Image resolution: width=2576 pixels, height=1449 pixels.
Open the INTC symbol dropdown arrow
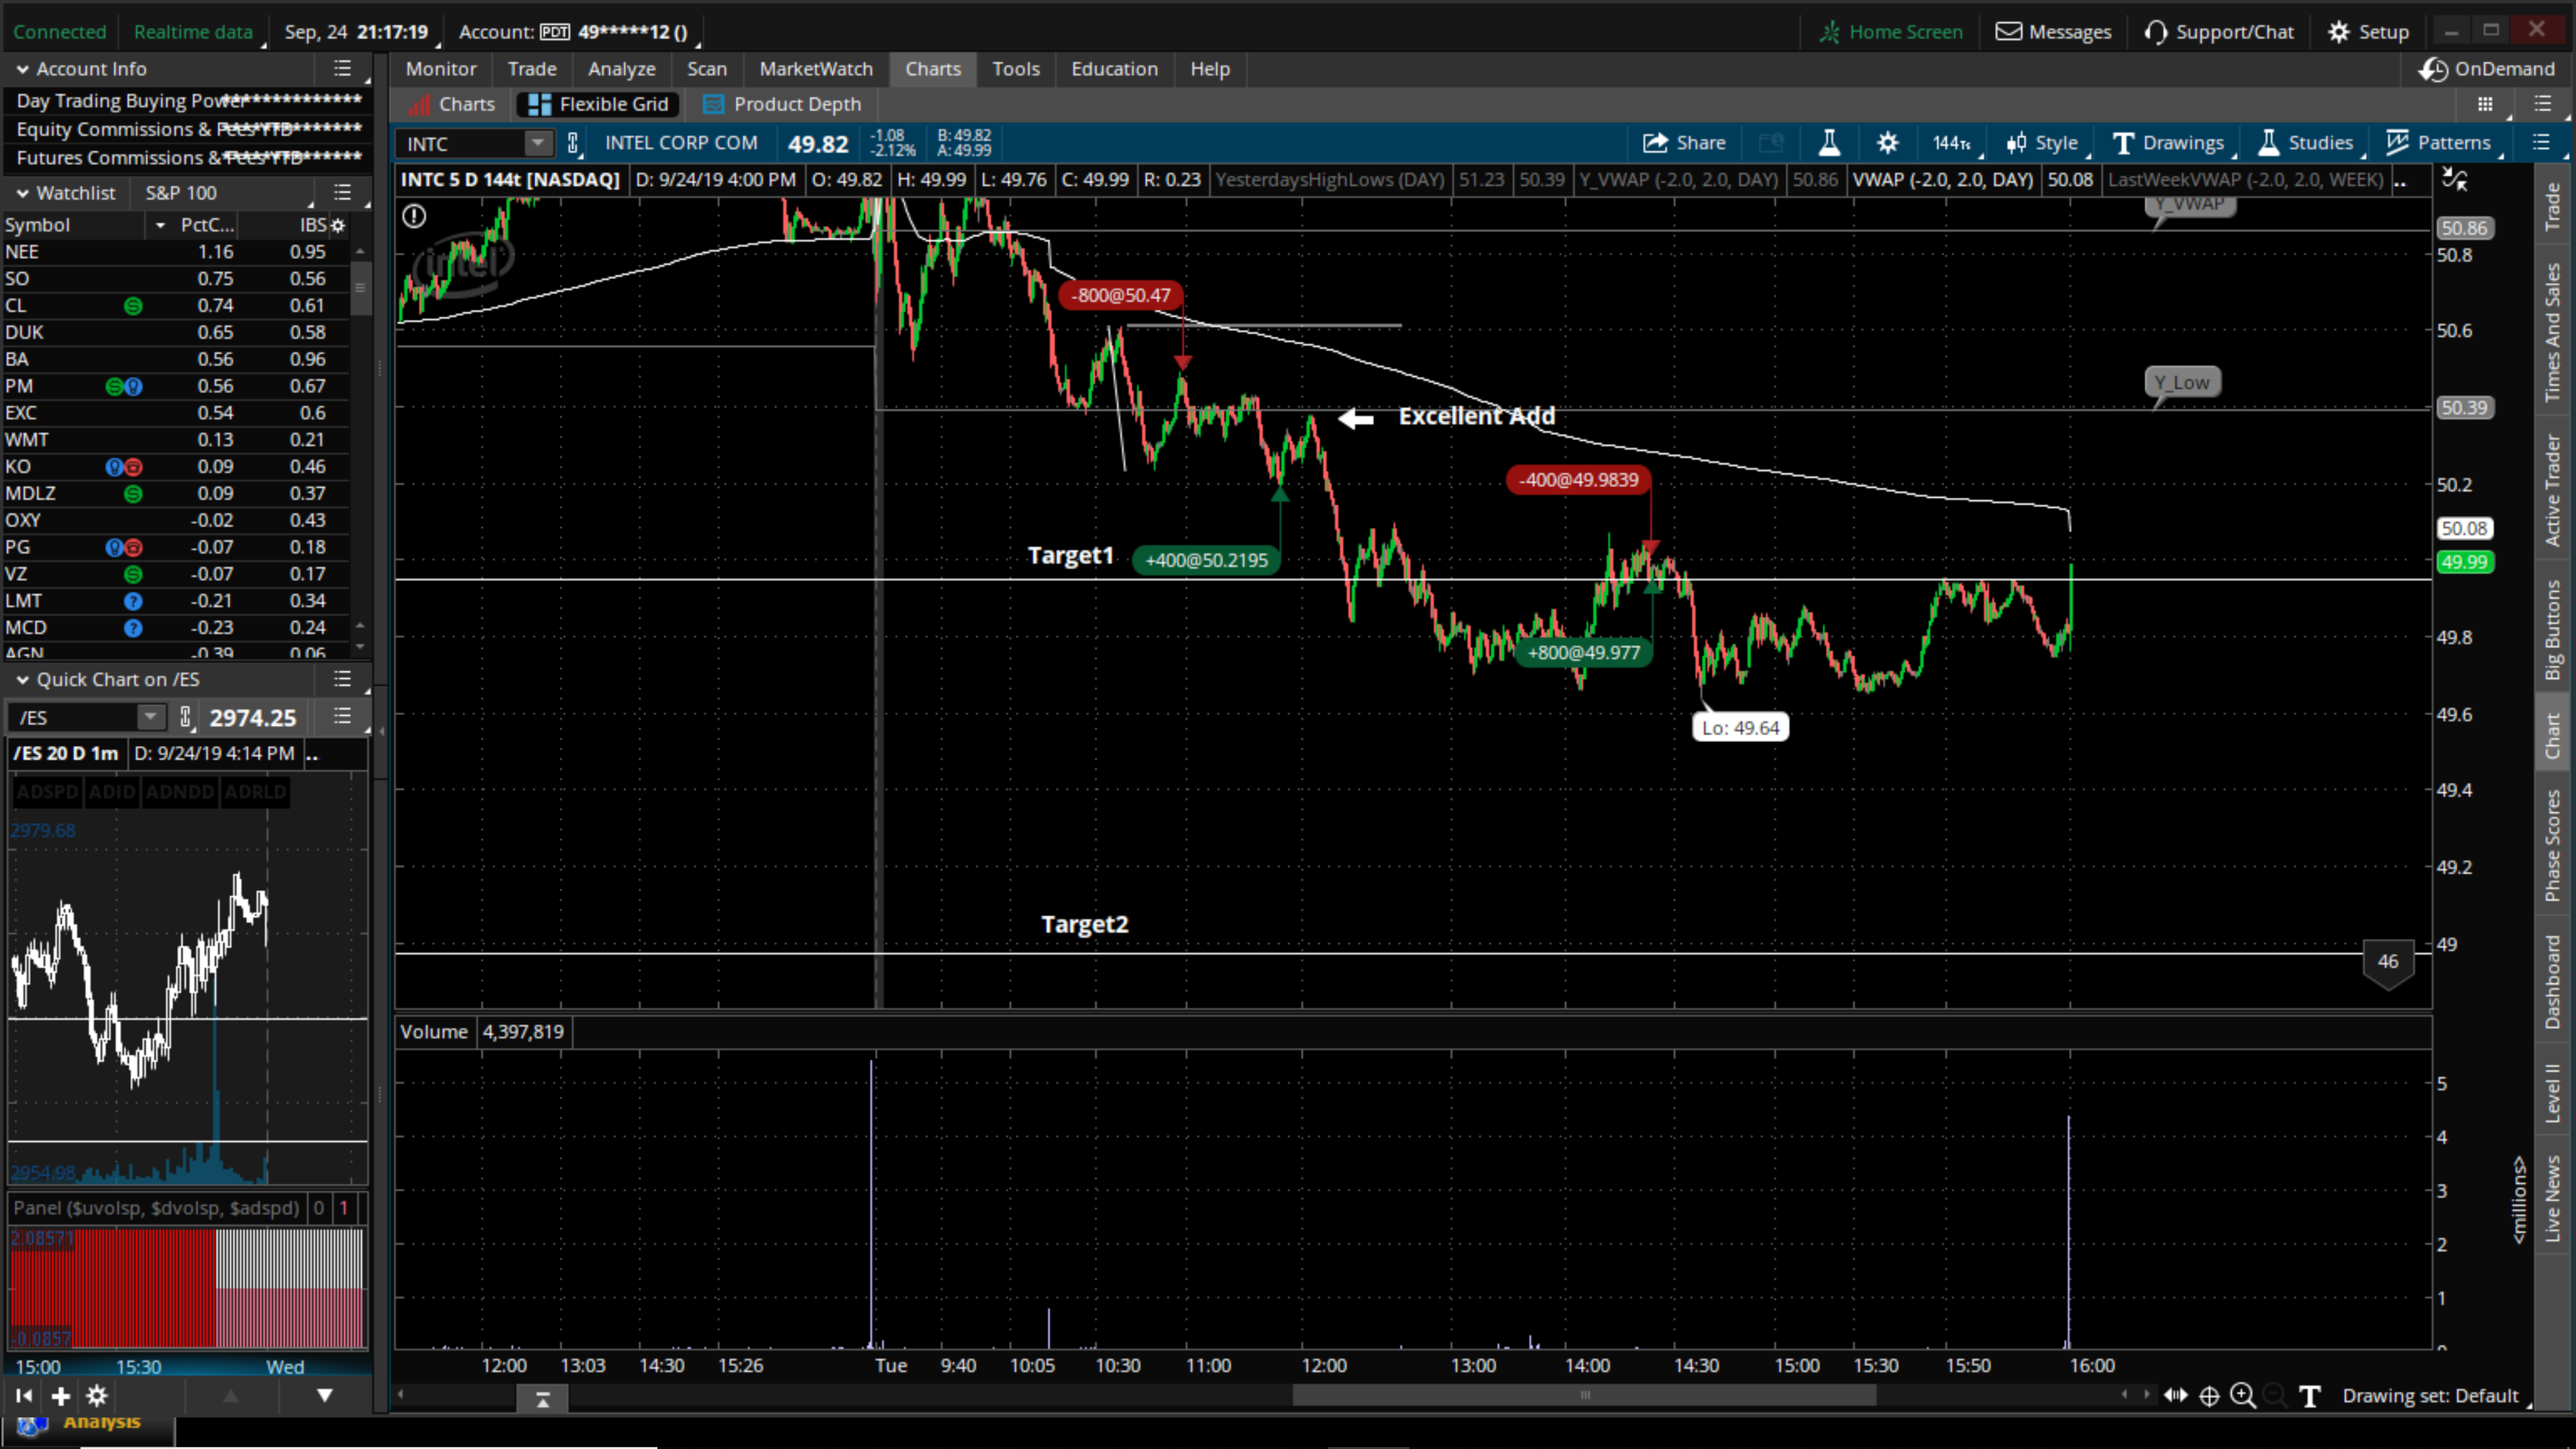coord(538,143)
